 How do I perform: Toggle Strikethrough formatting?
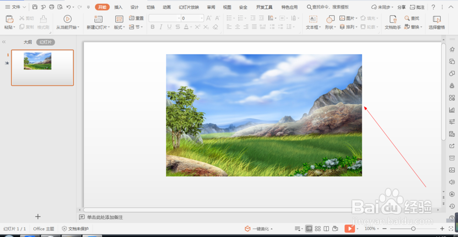178,27
